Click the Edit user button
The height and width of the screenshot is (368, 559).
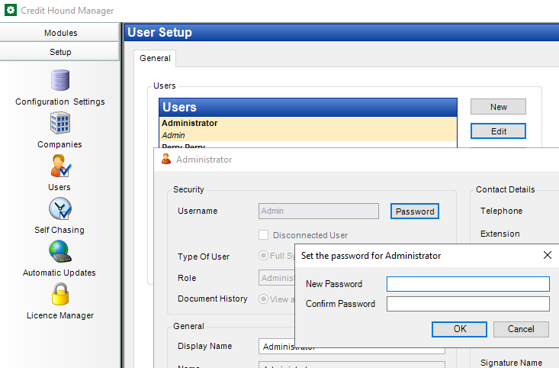click(498, 131)
